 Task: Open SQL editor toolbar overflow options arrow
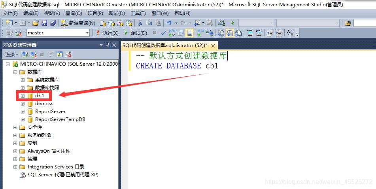pyautogui.click(x=297, y=34)
